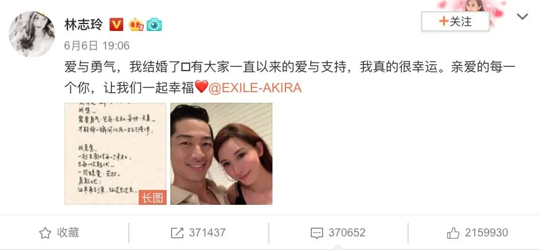Open the handwritten letter image thumbnail

115,153
